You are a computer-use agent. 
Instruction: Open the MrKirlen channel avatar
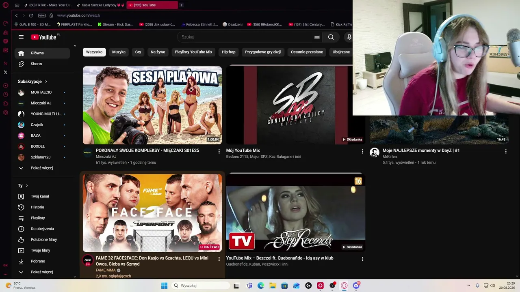tap(374, 152)
